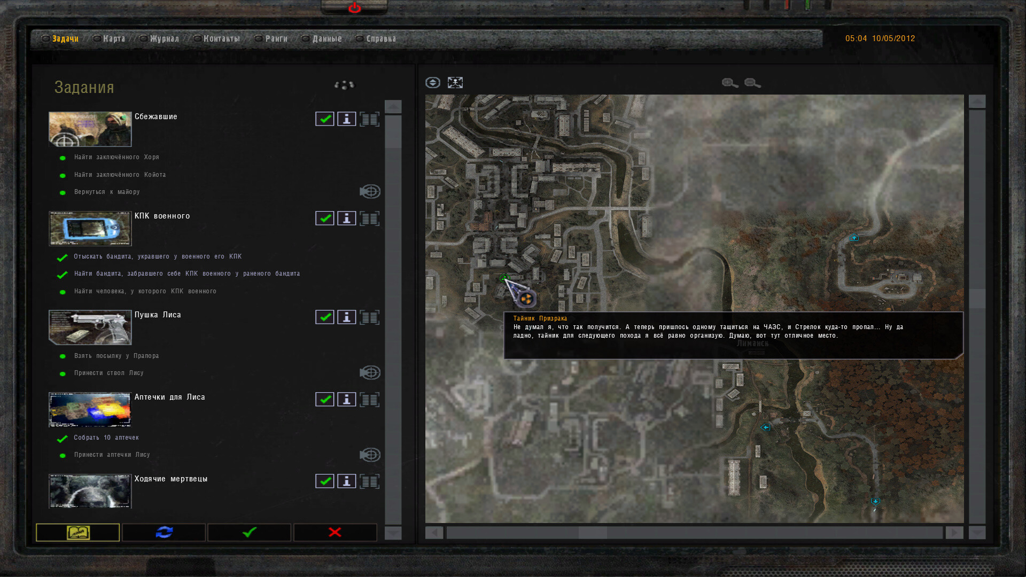Toggle active checkmark for КПК военного task
Image resolution: width=1026 pixels, height=577 pixels.
324,218
